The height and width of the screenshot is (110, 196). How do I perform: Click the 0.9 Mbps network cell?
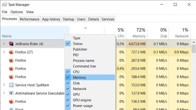[180, 52]
